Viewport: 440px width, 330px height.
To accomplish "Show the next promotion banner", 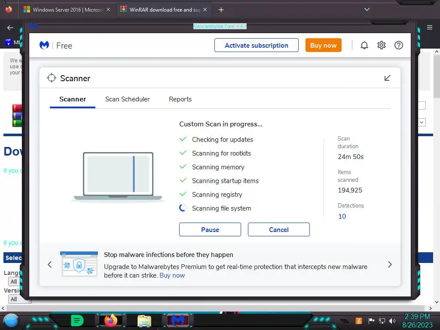I will 390,264.
